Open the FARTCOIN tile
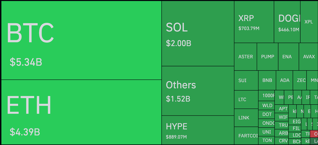The width and height of the screenshot is (318, 145). [246, 136]
